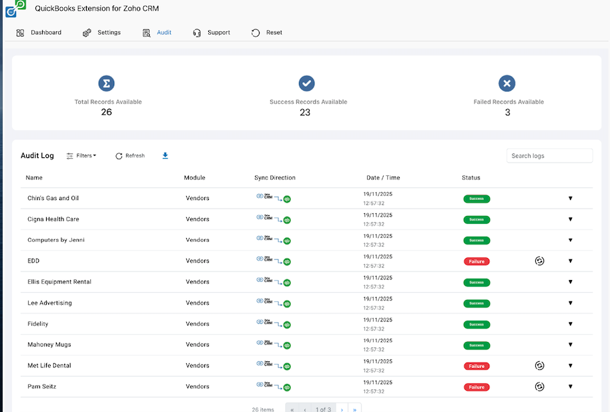This screenshot has width=610, height=412.
Task: Click the retry sync icon for Met Life Dental
Action: click(x=539, y=365)
